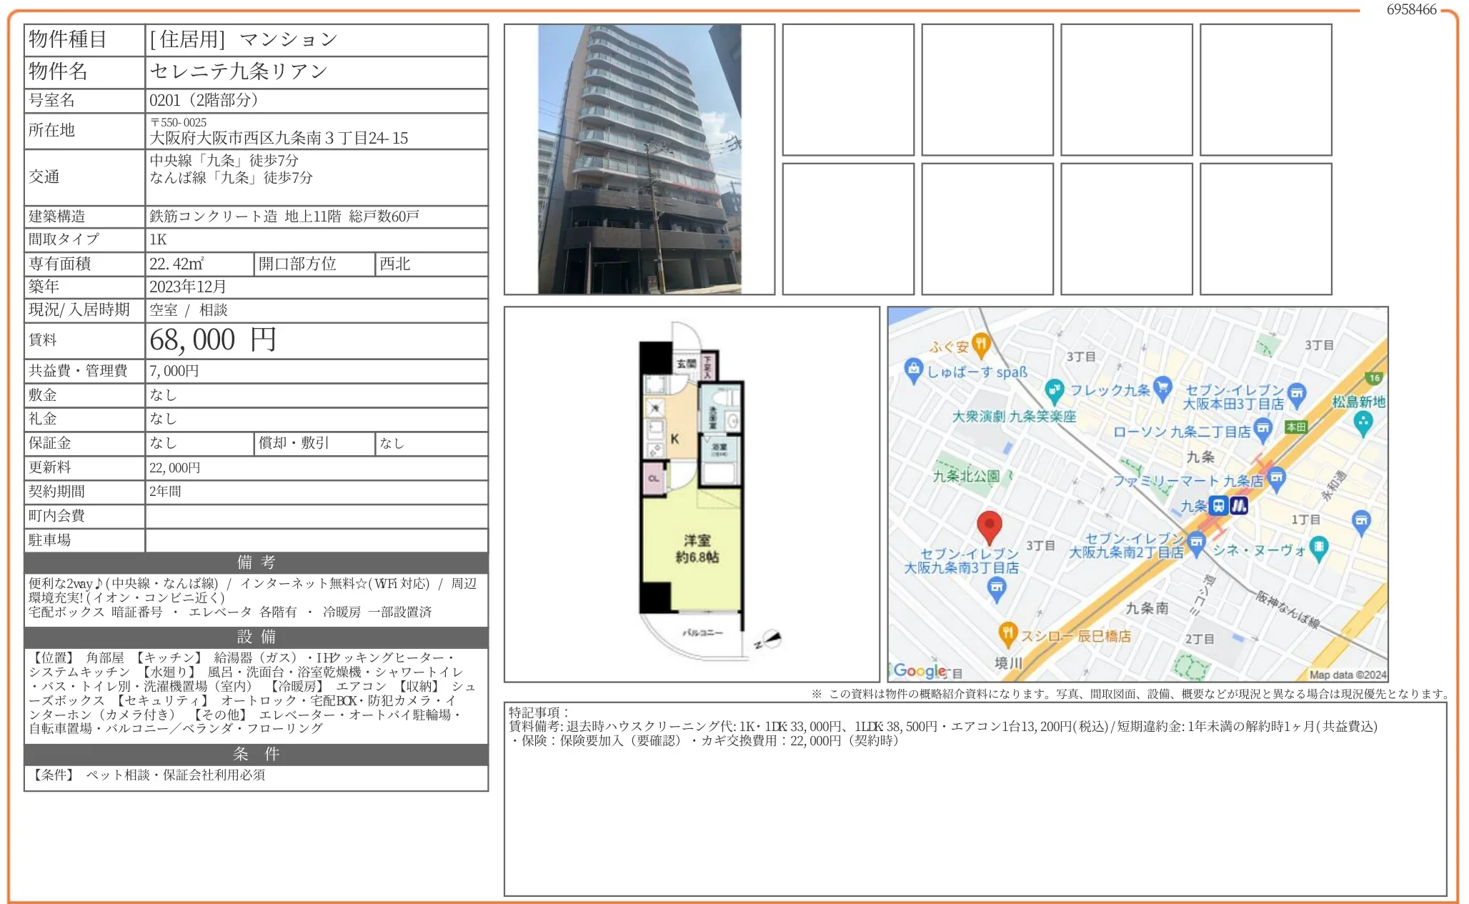This screenshot has height=904, width=1469.
Task: Click the しゅぱーす spaß shopping bag icon
Action: tap(913, 370)
